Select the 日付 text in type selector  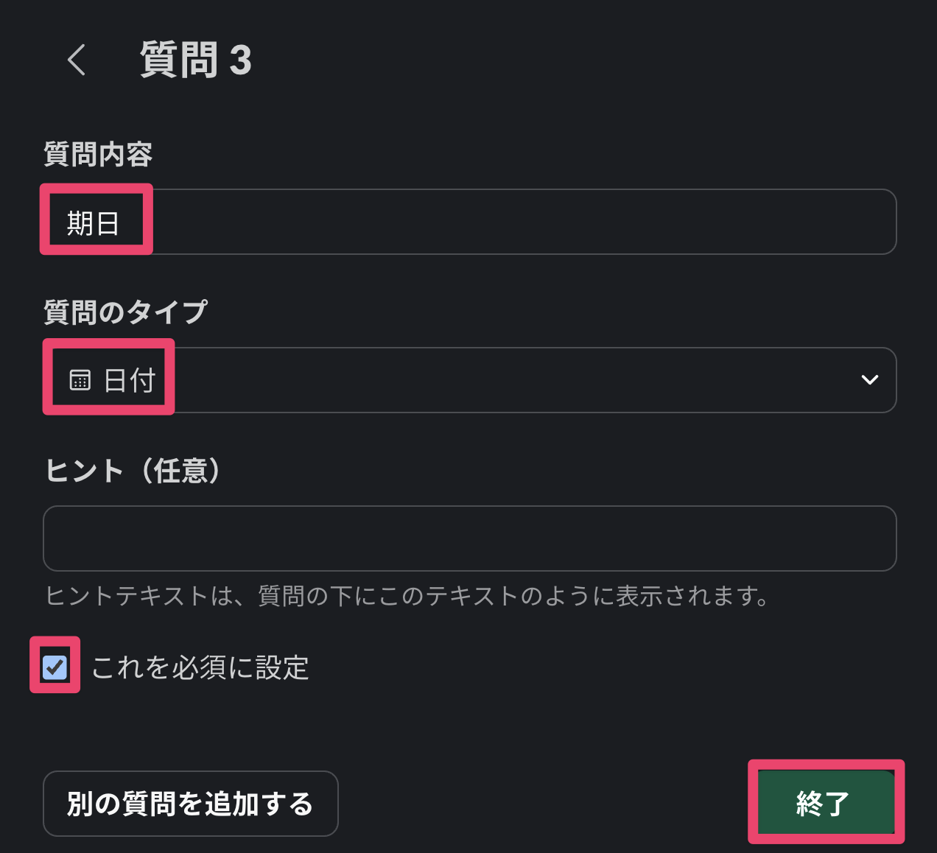pos(130,381)
